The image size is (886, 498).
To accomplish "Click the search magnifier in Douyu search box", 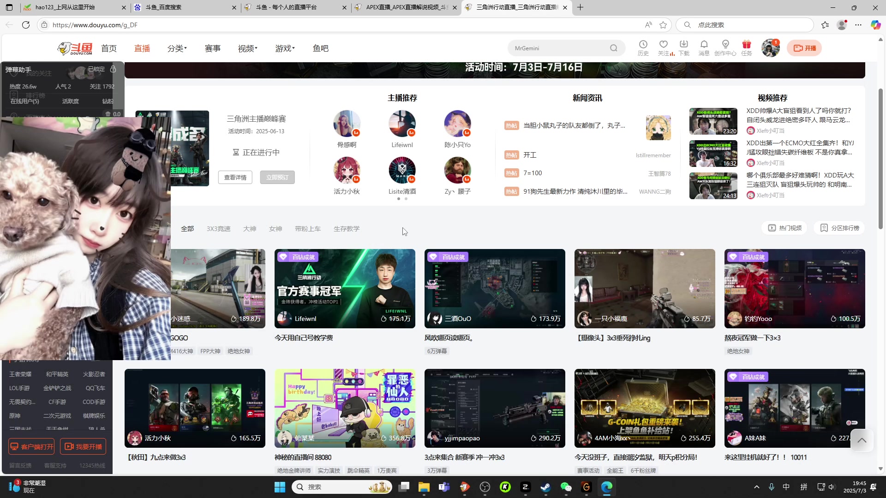I will click(613, 48).
